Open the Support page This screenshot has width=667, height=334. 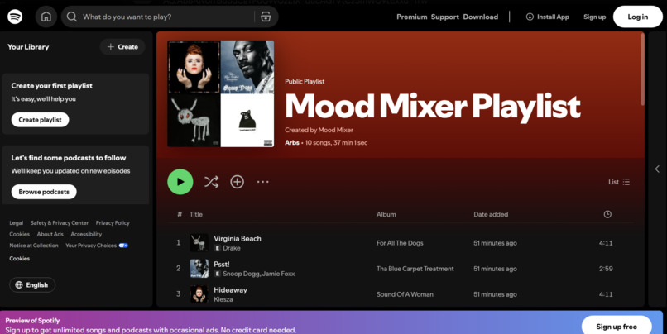445,17
